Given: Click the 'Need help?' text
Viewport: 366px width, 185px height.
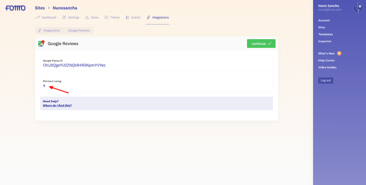Looking at the screenshot, I should pos(51,101).
